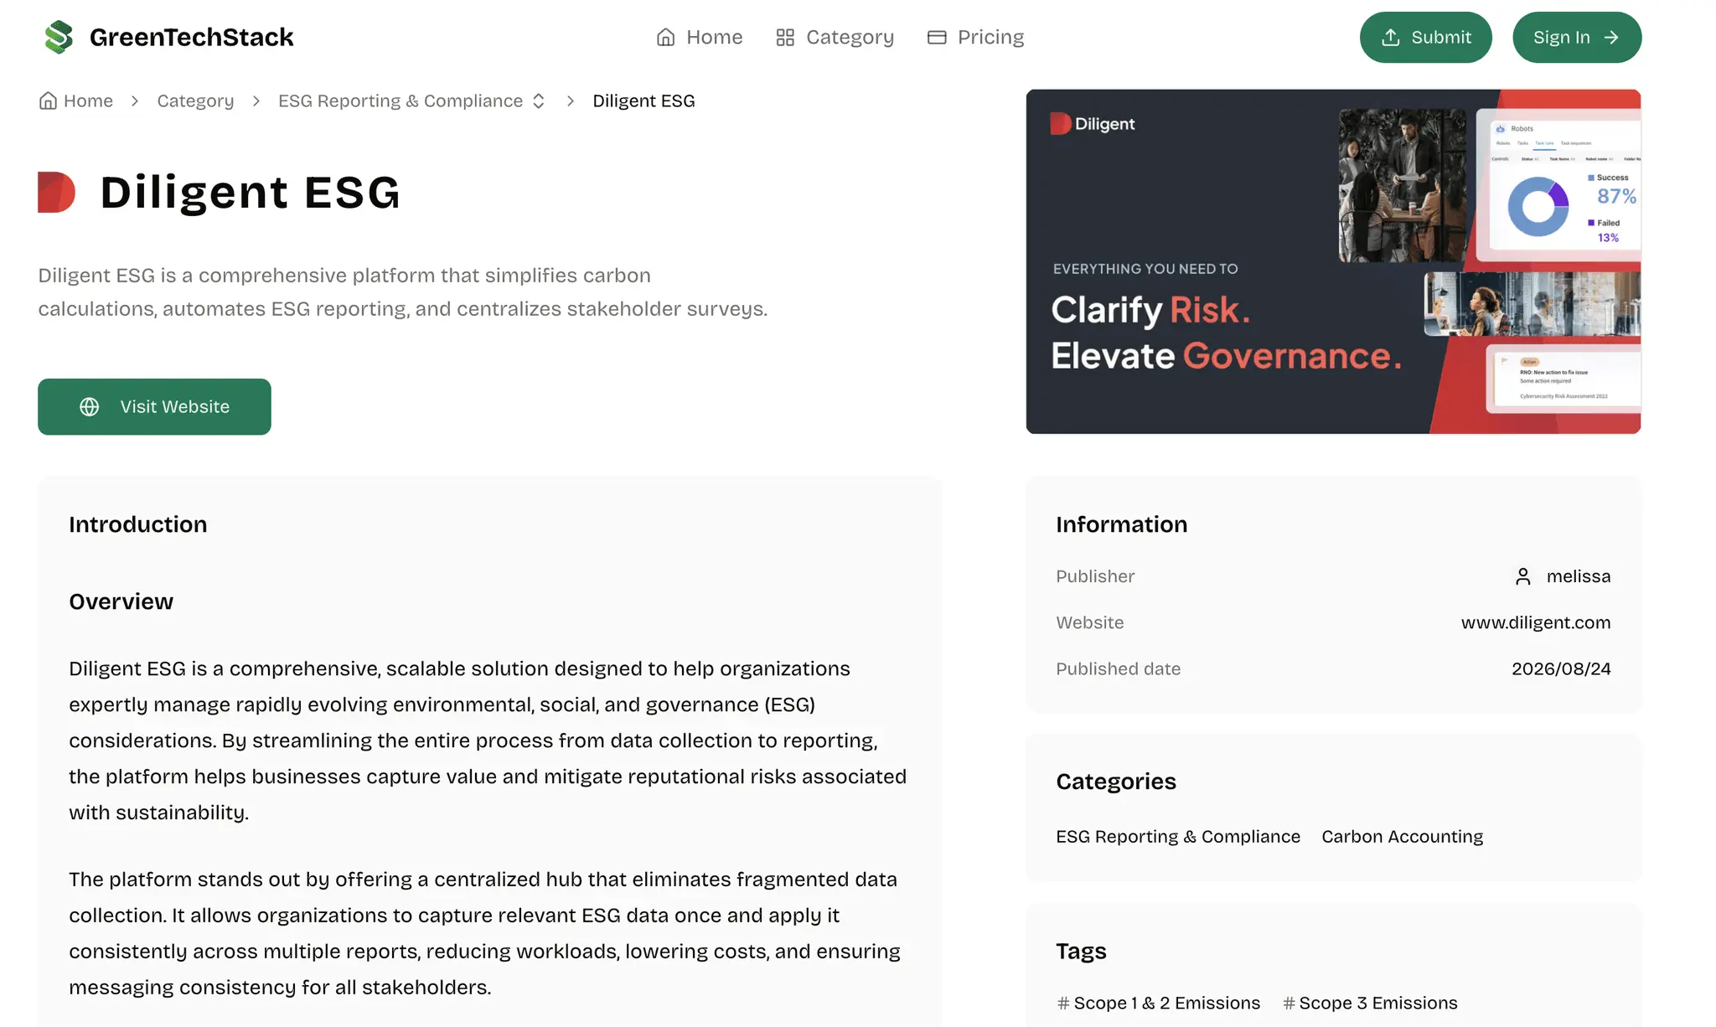The width and height of the screenshot is (1716, 1027).
Task: Click the publisher user icon next to melissa
Action: 1523,576
